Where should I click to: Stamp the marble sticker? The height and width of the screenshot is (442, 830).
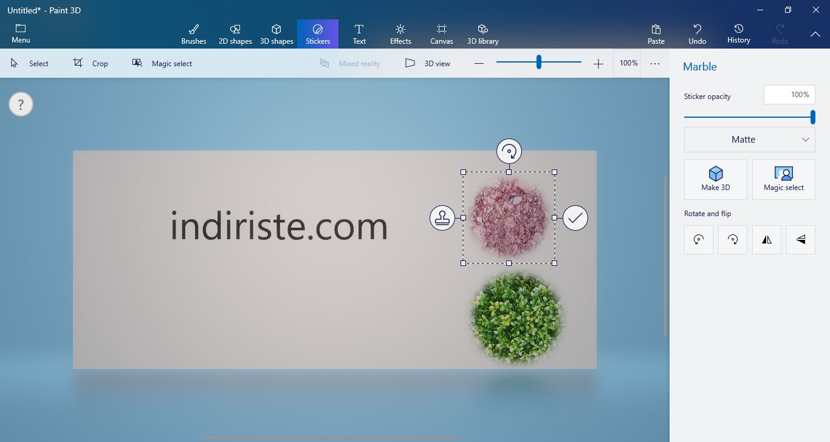pos(442,217)
